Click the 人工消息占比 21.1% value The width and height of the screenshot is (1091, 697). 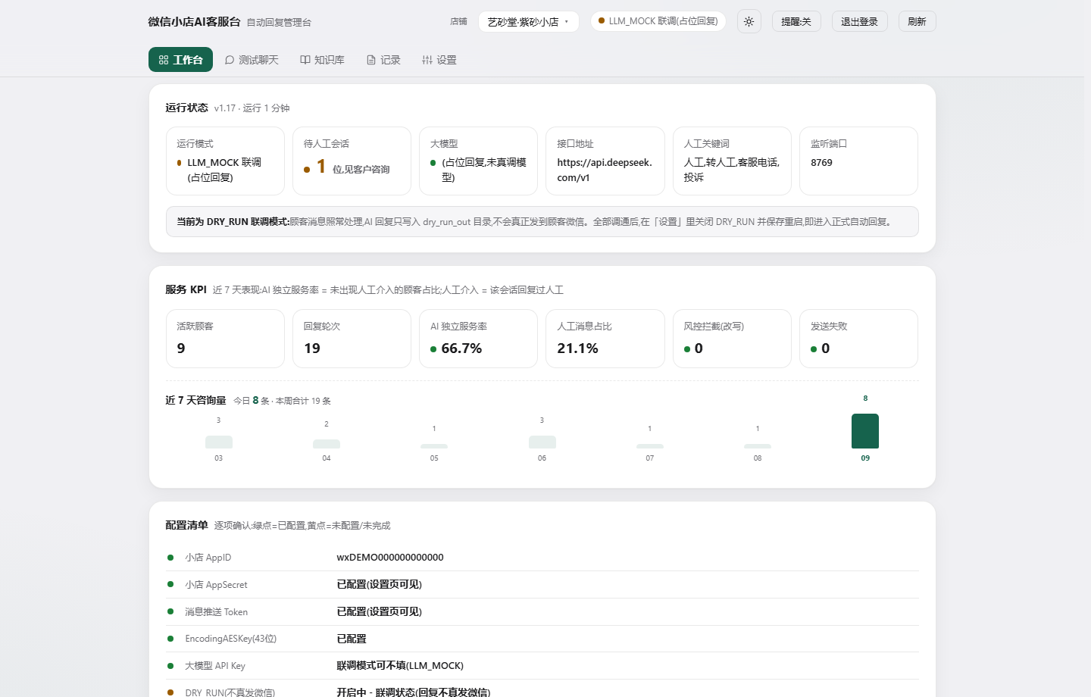click(577, 348)
